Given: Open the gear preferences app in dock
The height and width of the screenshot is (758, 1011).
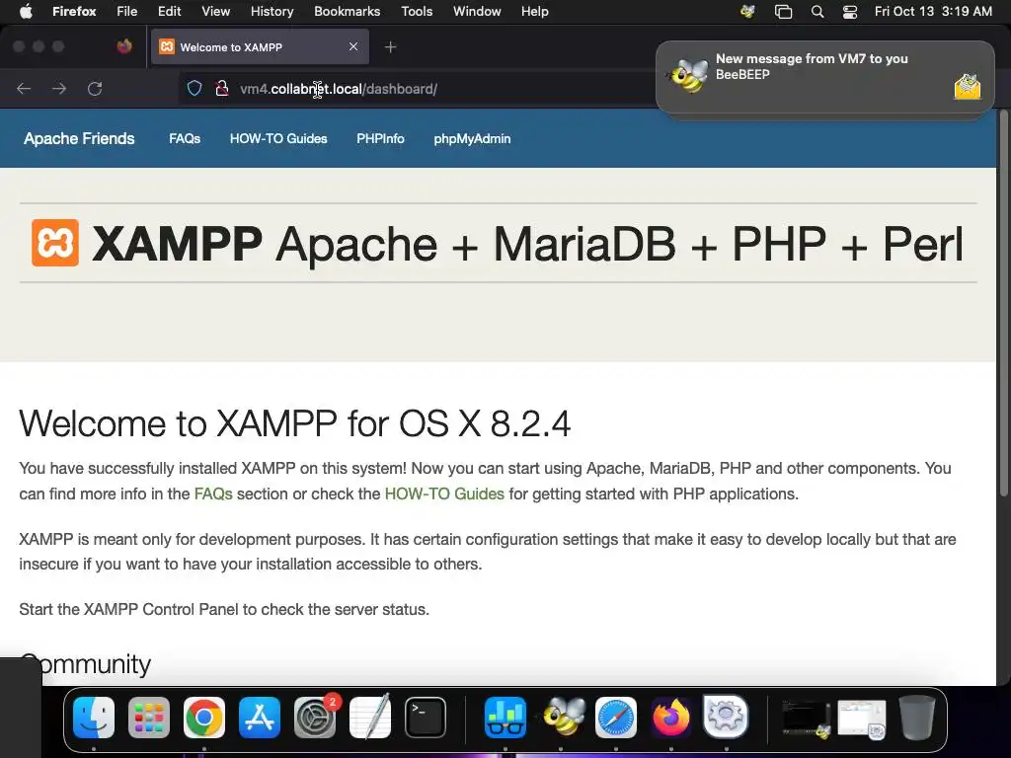Looking at the screenshot, I should pyautogui.click(x=726, y=717).
